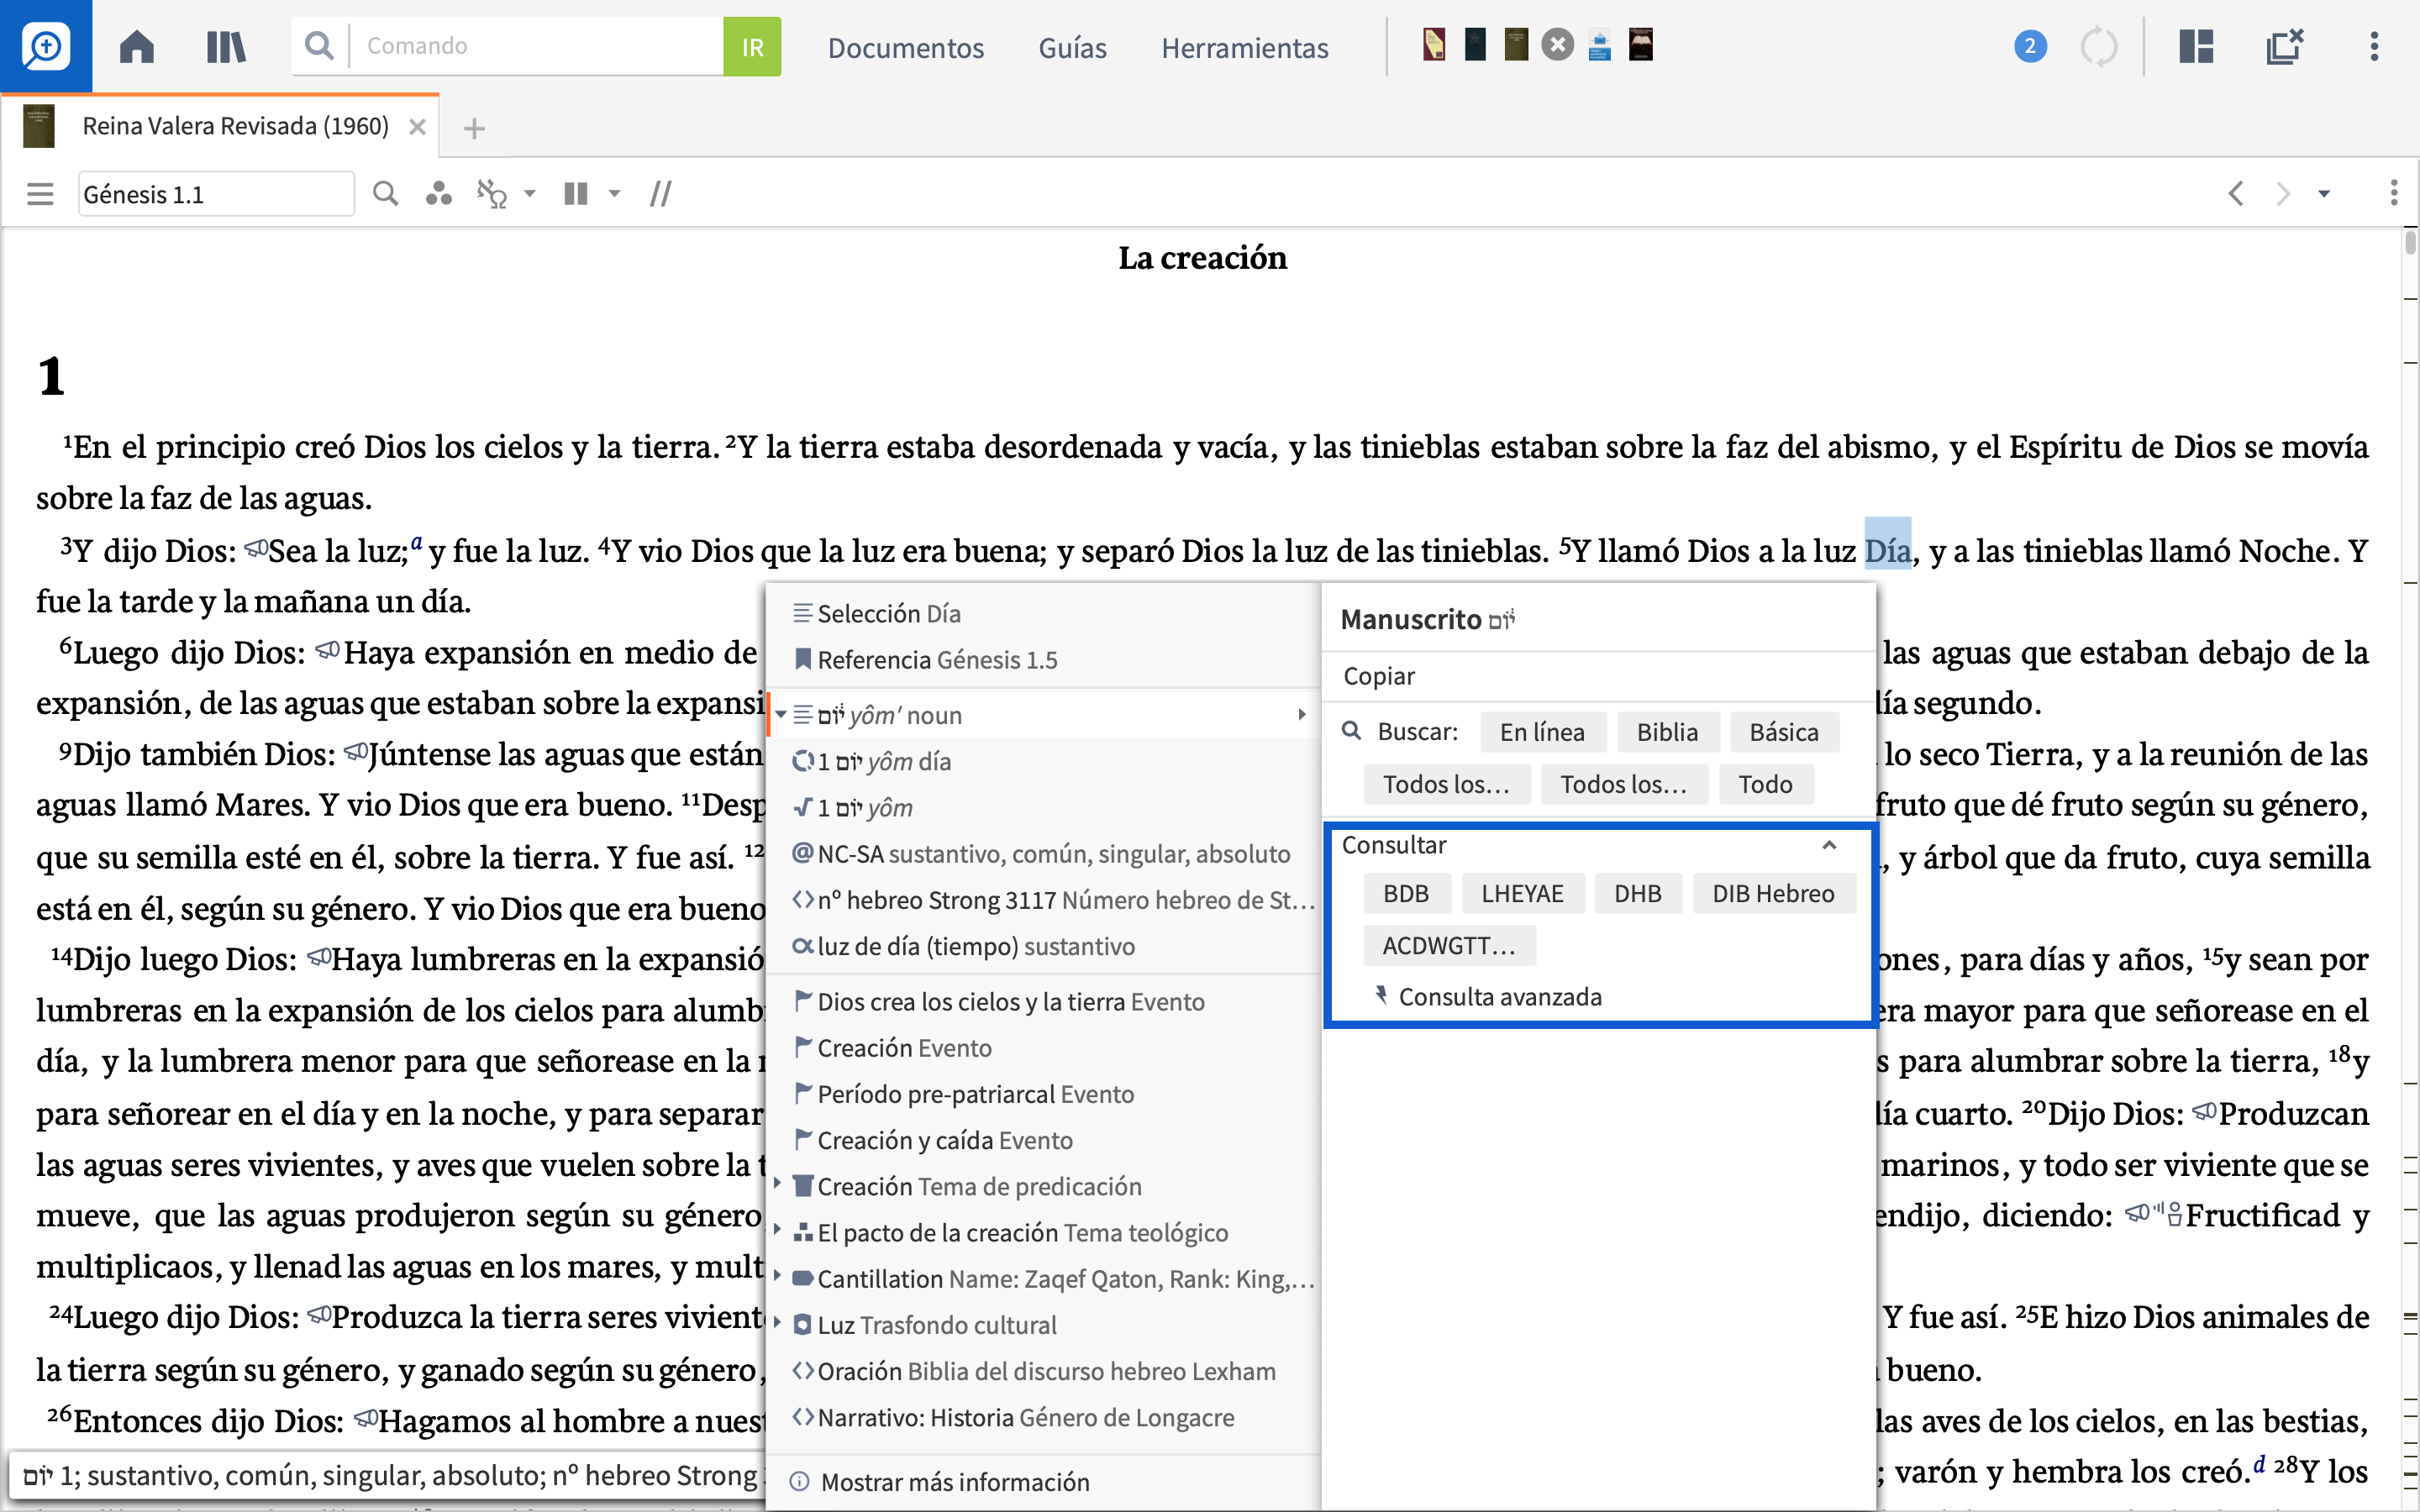This screenshot has height=1512, width=2420.
Task: Select Referencia Génesis 1.5 entry
Action: pos(1042,660)
